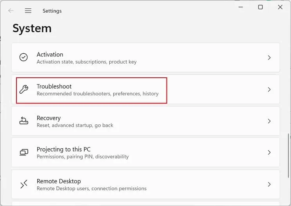Click the Recovery drive icon
Screen dimensions: 291x206
(24, 121)
